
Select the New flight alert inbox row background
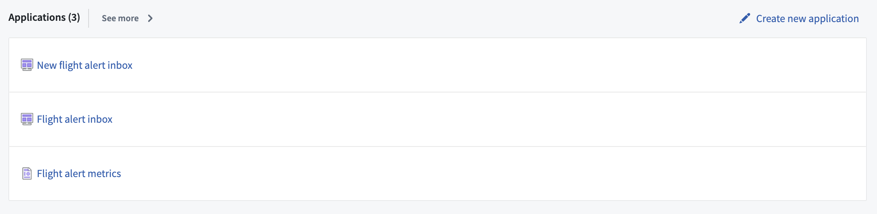tap(438, 65)
